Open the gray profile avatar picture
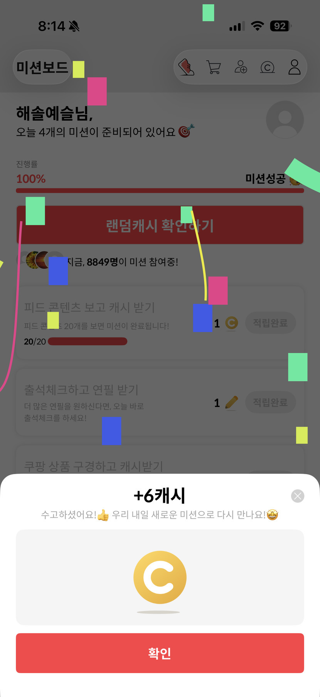The height and width of the screenshot is (697, 320). pyautogui.click(x=285, y=120)
